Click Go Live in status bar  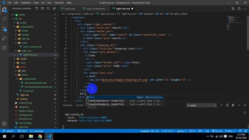[217, 131]
